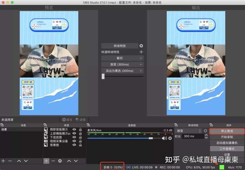
Task: Click the 丢帧 0 (0.0%) status text
Action: pyautogui.click(x=113, y=167)
